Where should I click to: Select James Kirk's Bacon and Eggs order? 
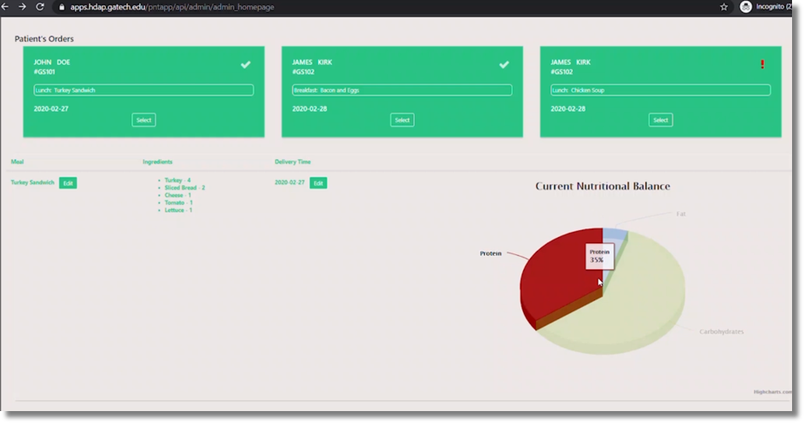pos(402,120)
